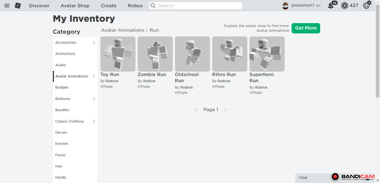Open the Zombie Run item link

coord(152,75)
